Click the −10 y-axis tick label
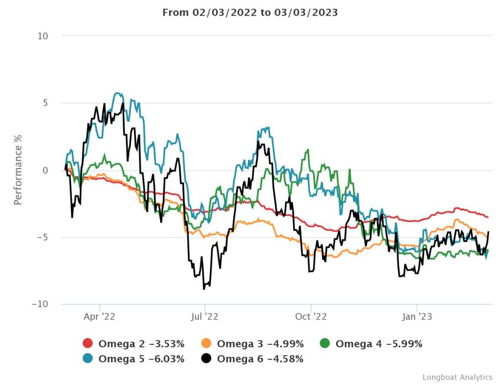The height and width of the screenshot is (384, 501). pyautogui.click(x=41, y=304)
